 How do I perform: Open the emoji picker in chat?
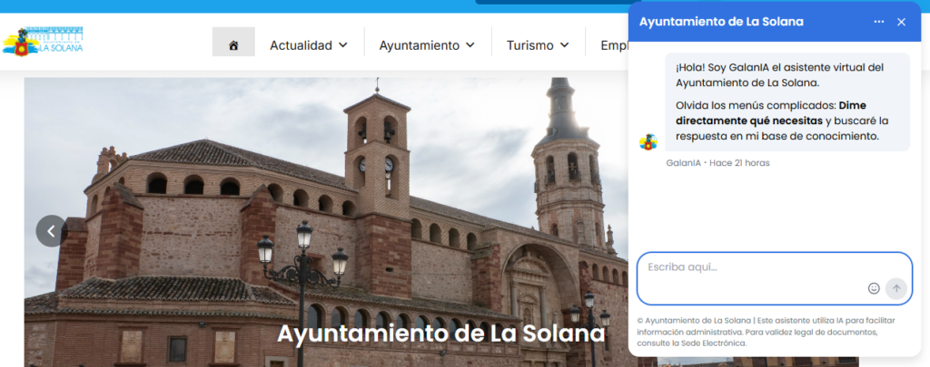point(874,288)
